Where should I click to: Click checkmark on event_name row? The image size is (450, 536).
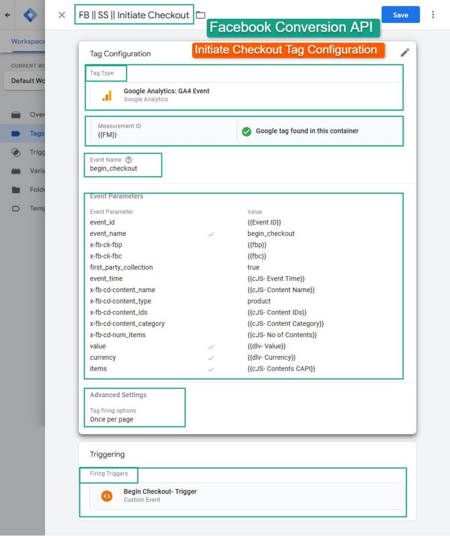pos(211,234)
